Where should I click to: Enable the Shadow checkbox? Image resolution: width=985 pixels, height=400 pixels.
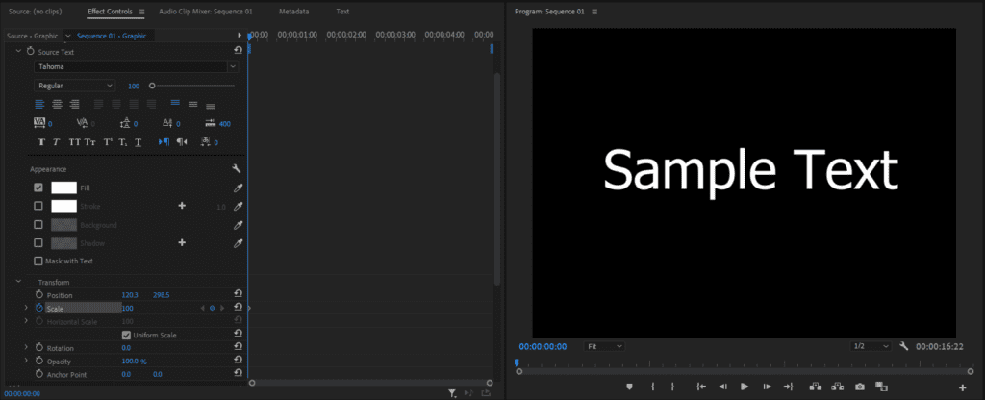coord(38,242)
